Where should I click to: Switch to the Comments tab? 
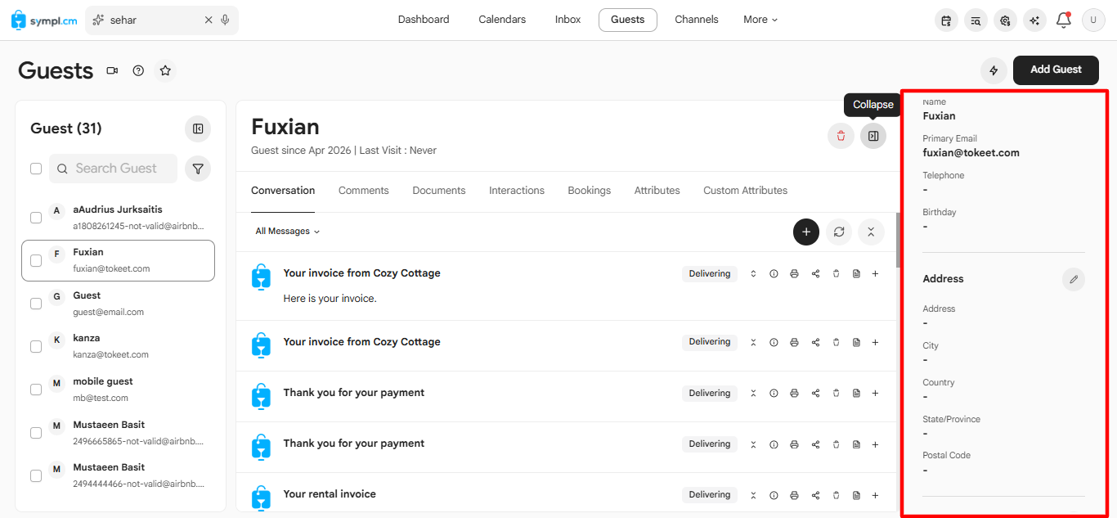point(364,191)
